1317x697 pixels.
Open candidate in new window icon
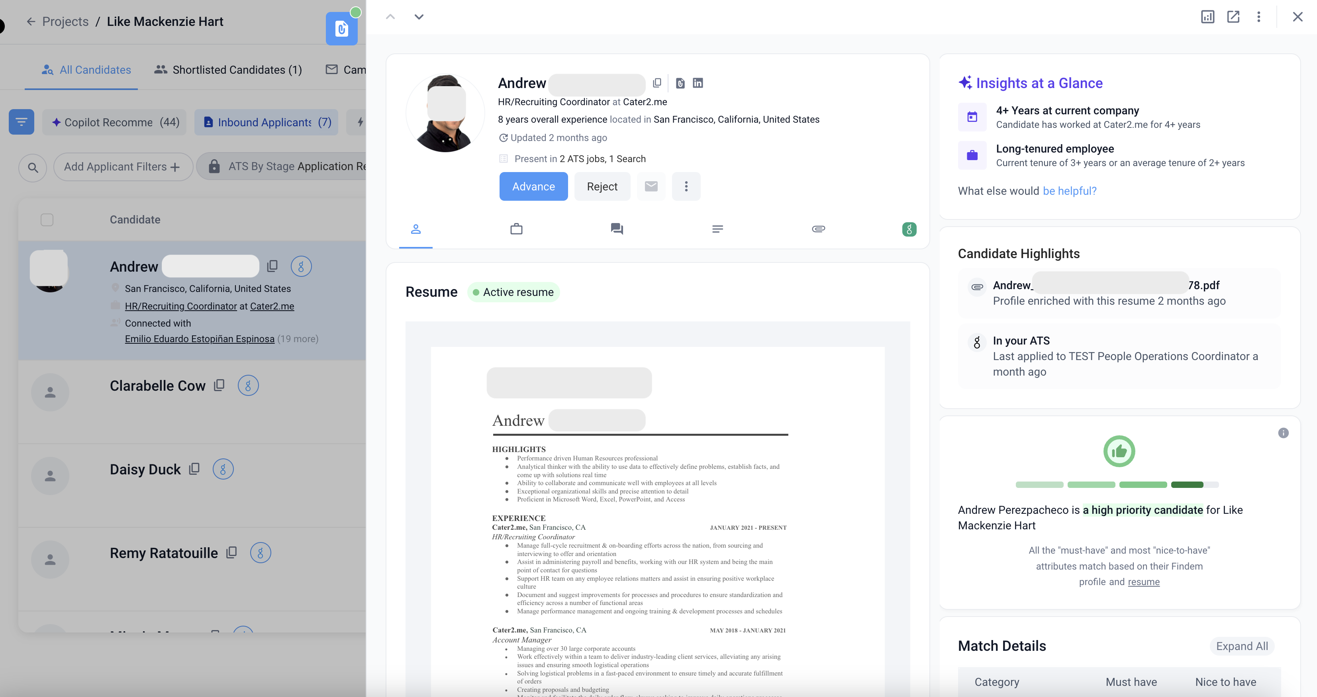pyautogui.click(x=1233, y=17)
